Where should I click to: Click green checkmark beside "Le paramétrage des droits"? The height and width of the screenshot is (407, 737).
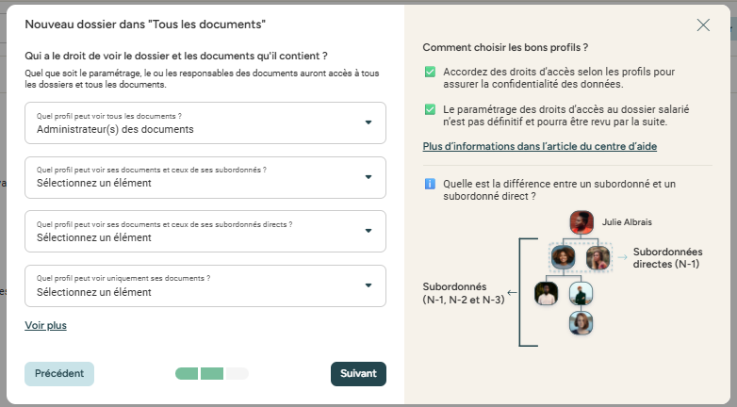pos(430,109)
